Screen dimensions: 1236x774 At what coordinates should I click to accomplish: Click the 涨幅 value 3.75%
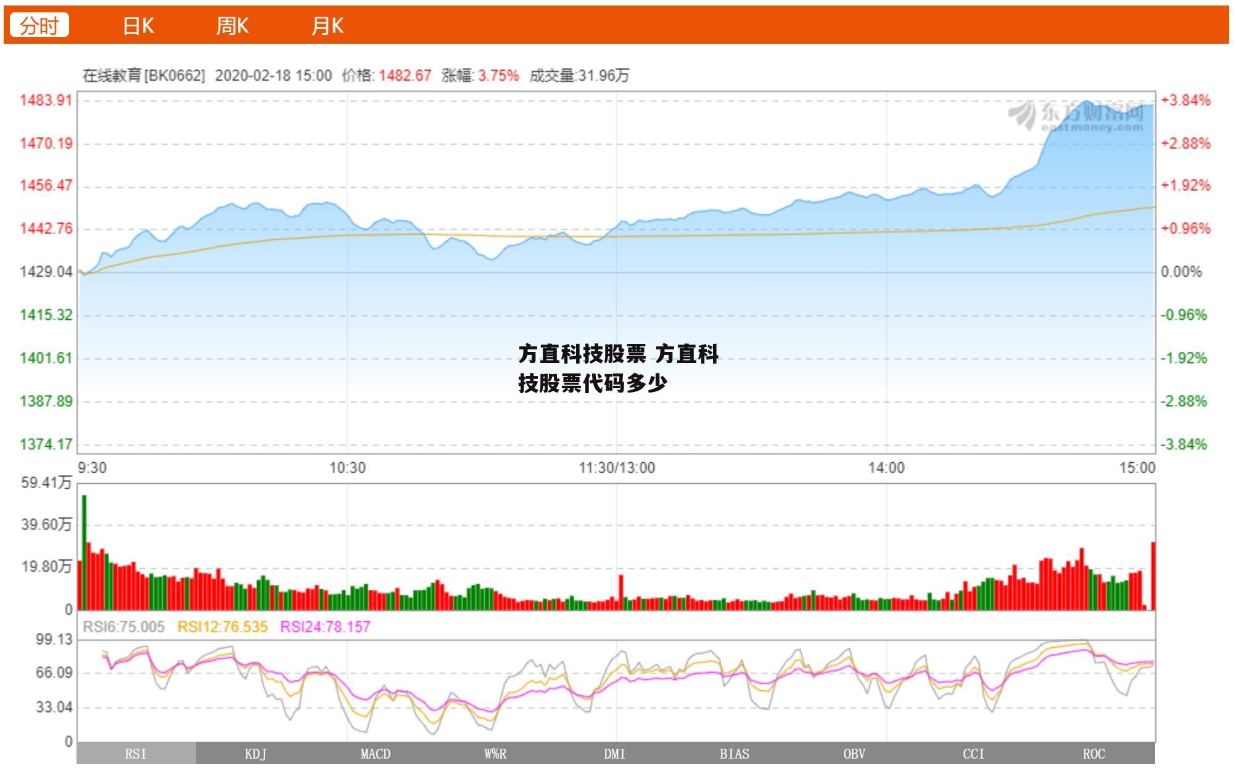(498, 76)
